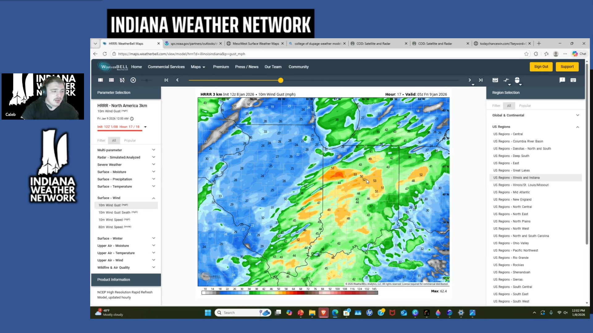The height and width of the screenshot is (333, 593).
Task: Show Popular filter in Region Selection
Action: [525, 106]
